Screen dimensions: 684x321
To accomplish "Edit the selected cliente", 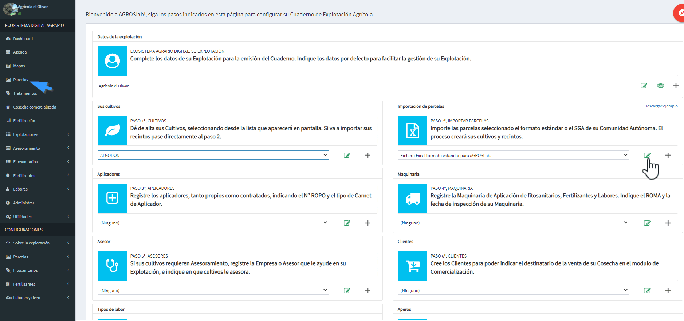I will (x=647, y=290).
